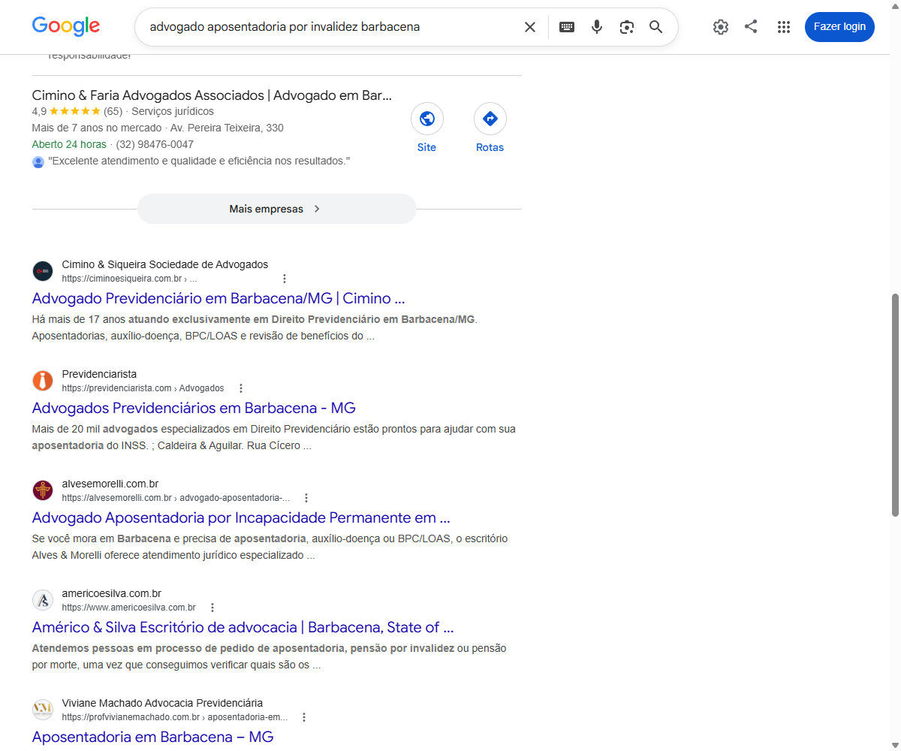
Task: Click reviewer avatar beside Excelente atendimento quote
Action: click(x=38, y=161)
